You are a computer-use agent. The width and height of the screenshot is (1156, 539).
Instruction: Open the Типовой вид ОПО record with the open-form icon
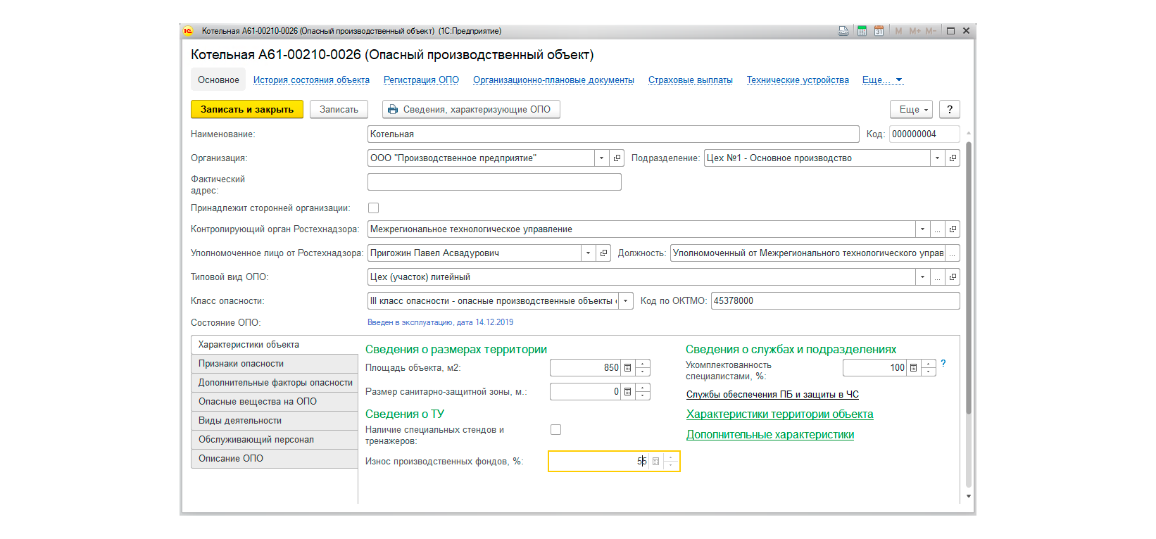953,277
